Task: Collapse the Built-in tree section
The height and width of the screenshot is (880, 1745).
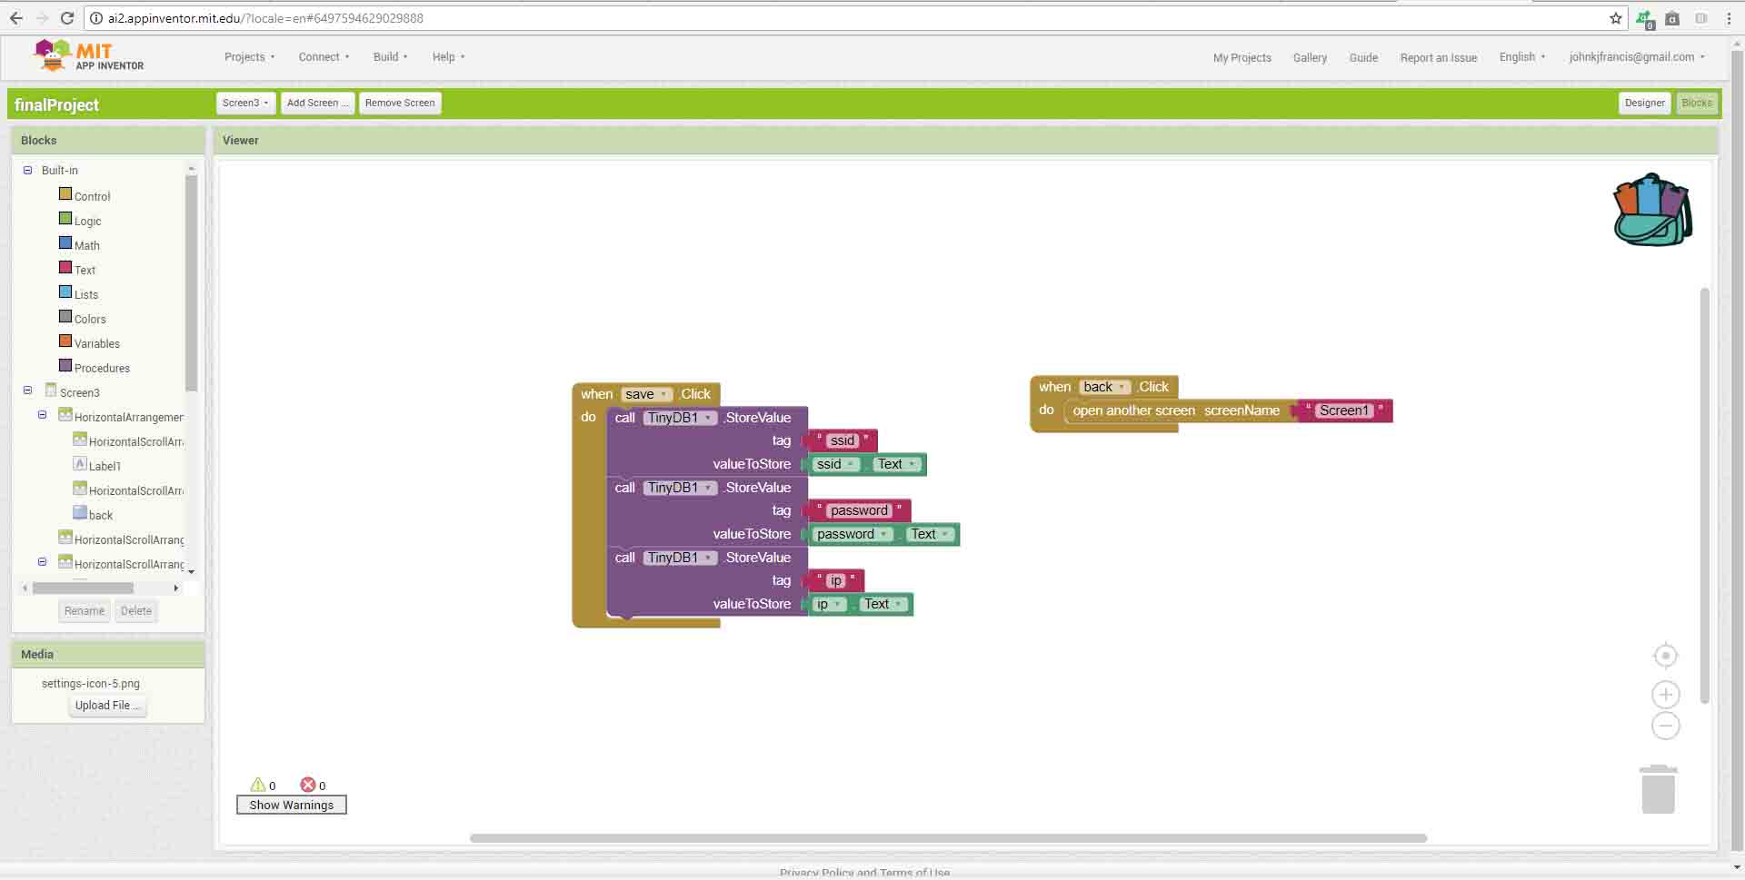Action: tap(27, 170)
